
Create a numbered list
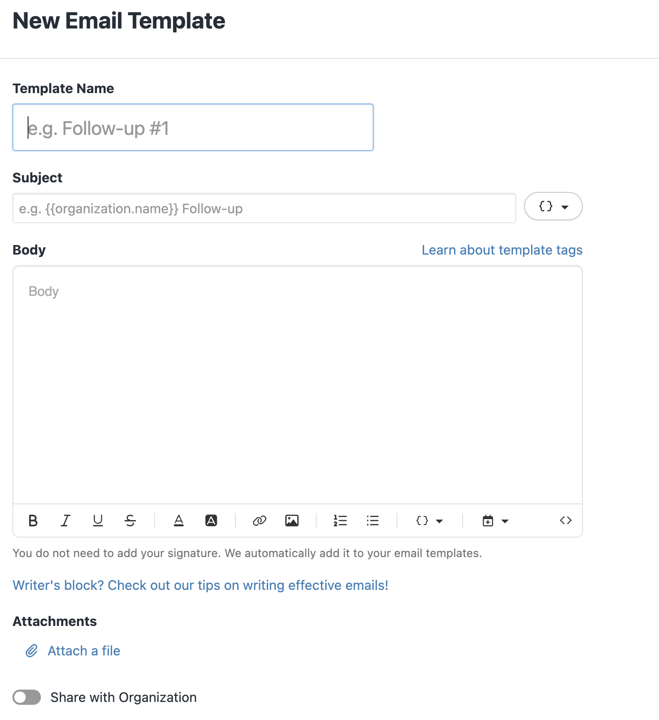(x=339, y=521)
